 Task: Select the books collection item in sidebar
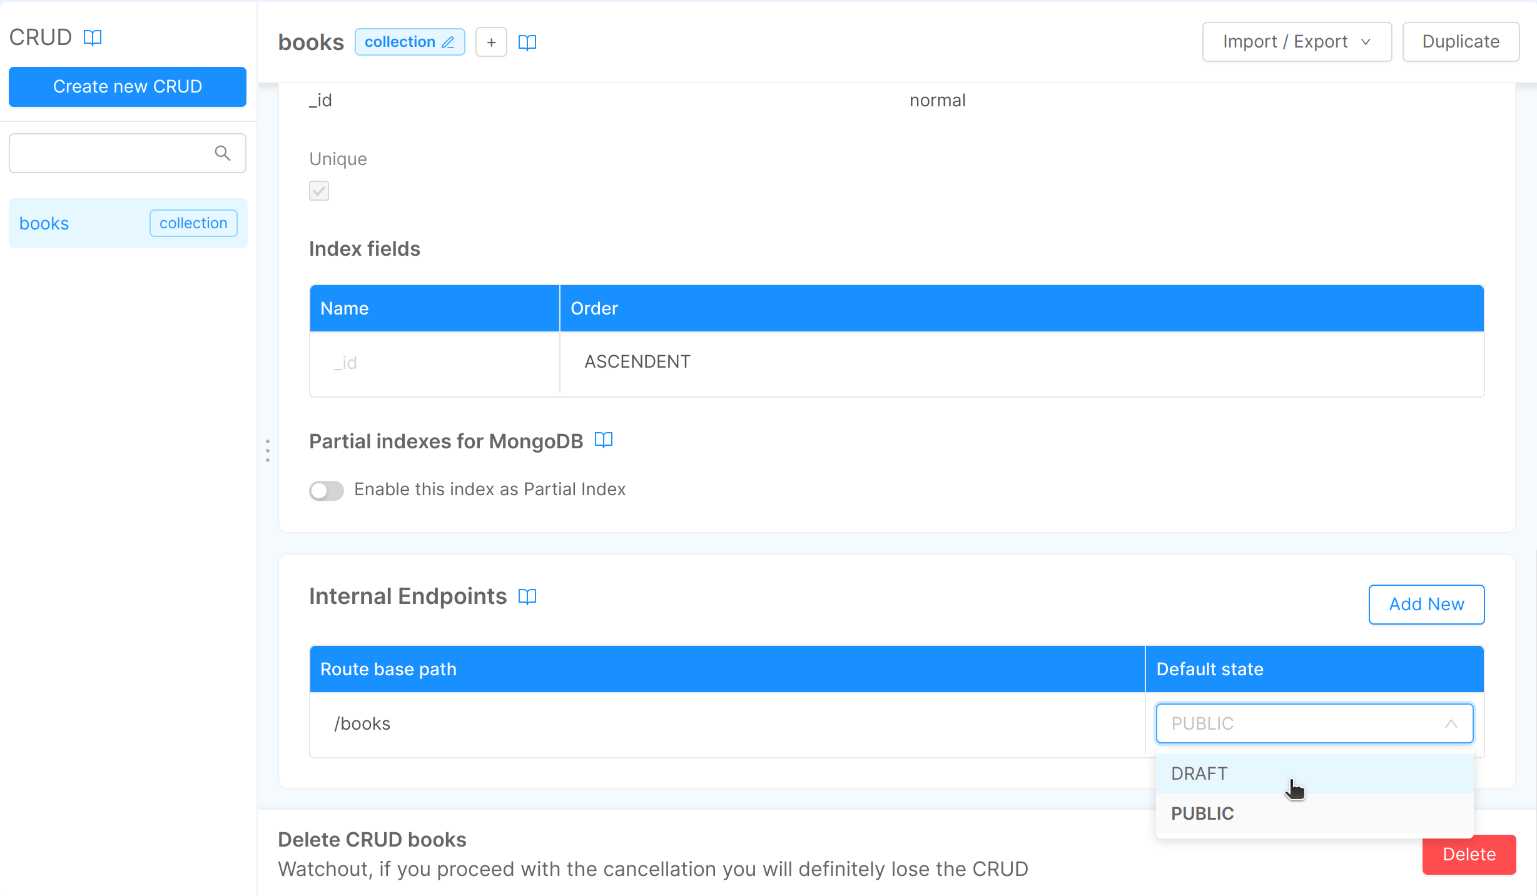(75, 223)
